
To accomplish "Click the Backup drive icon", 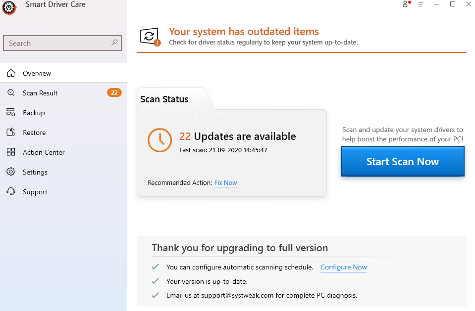I will point(11,113).
